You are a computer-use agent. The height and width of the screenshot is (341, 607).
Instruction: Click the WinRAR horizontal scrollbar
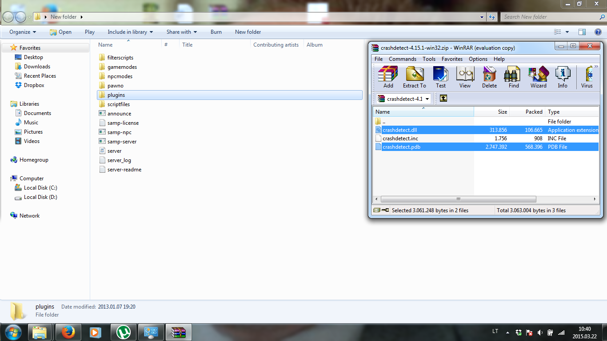pos(458,199)
